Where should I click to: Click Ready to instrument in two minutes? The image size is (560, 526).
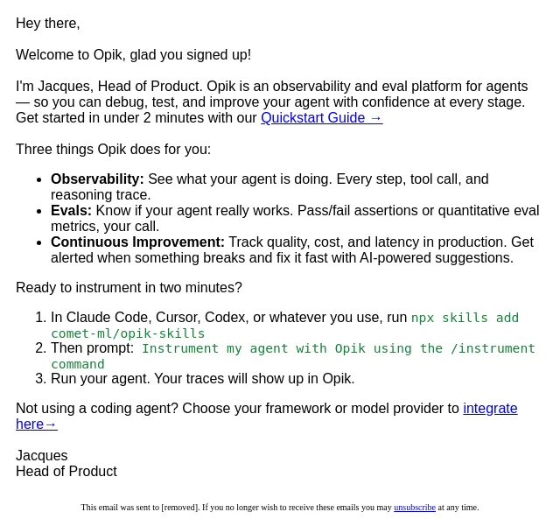pyautogui.click(x=129, y=288)
